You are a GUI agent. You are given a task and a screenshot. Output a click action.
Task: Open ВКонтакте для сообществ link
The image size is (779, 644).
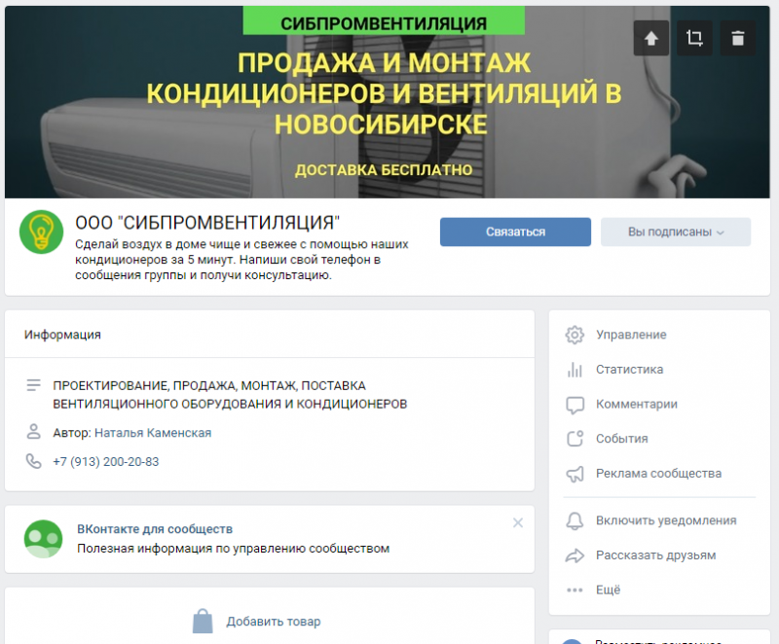(155, 529)
